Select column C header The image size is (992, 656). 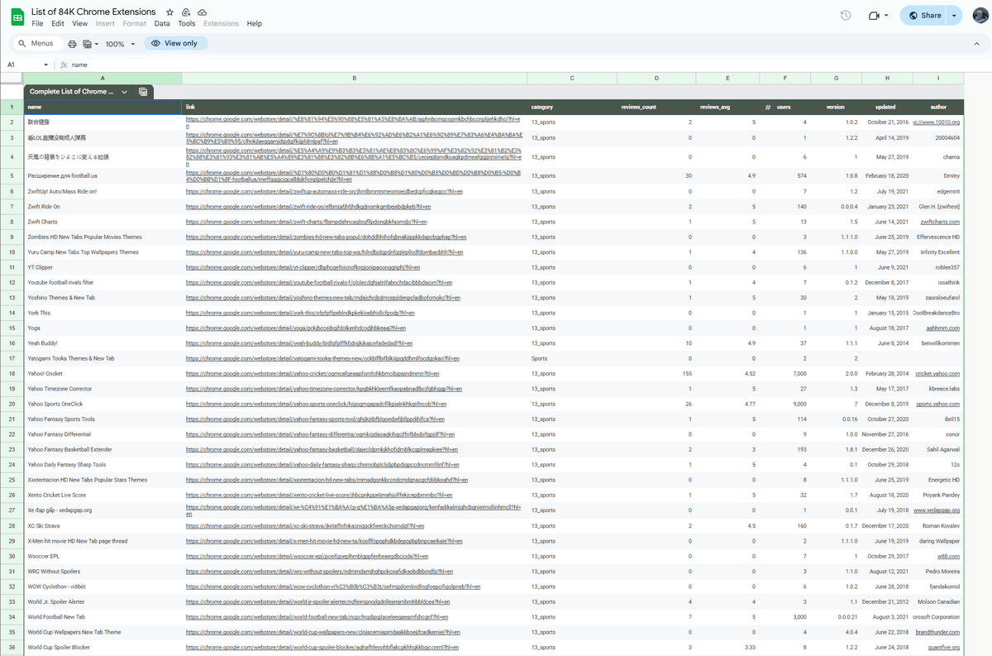click(571, 79)
